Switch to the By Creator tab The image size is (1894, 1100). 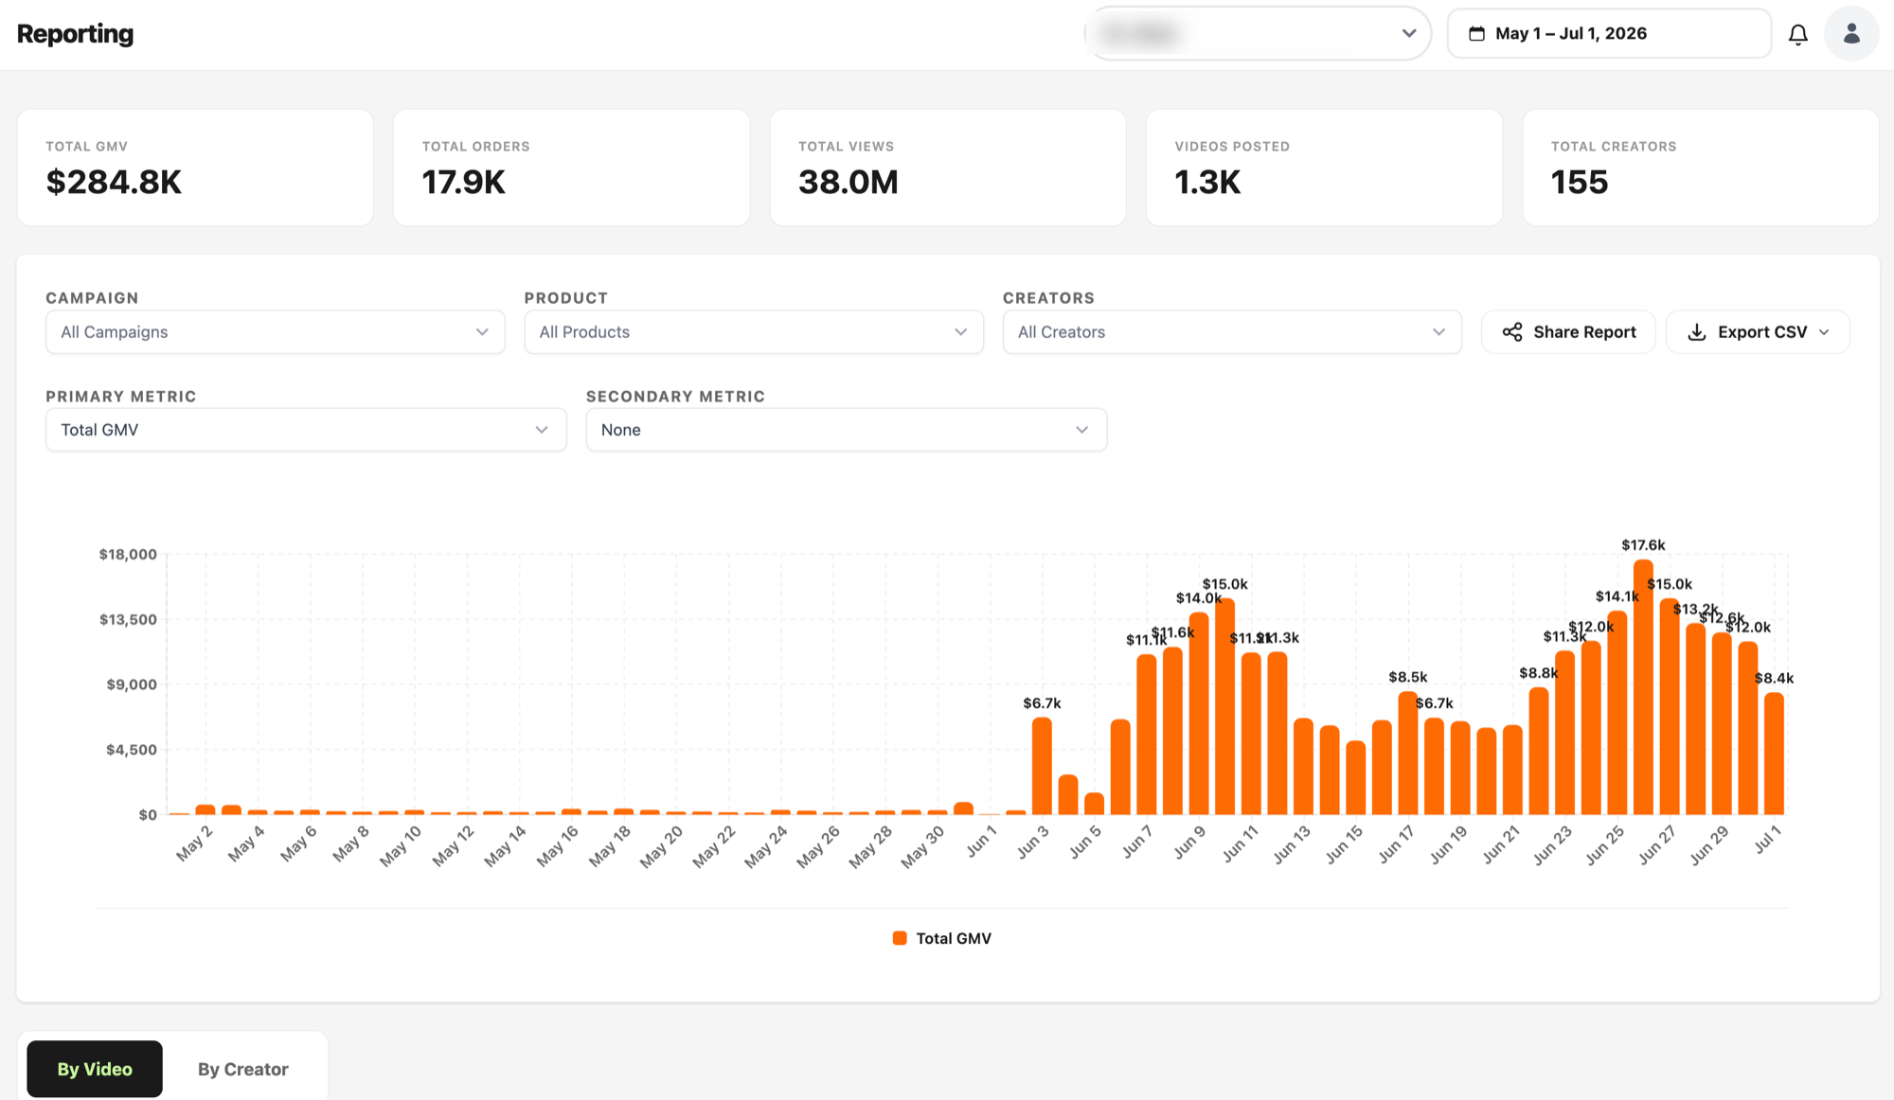click(243, 1069)
